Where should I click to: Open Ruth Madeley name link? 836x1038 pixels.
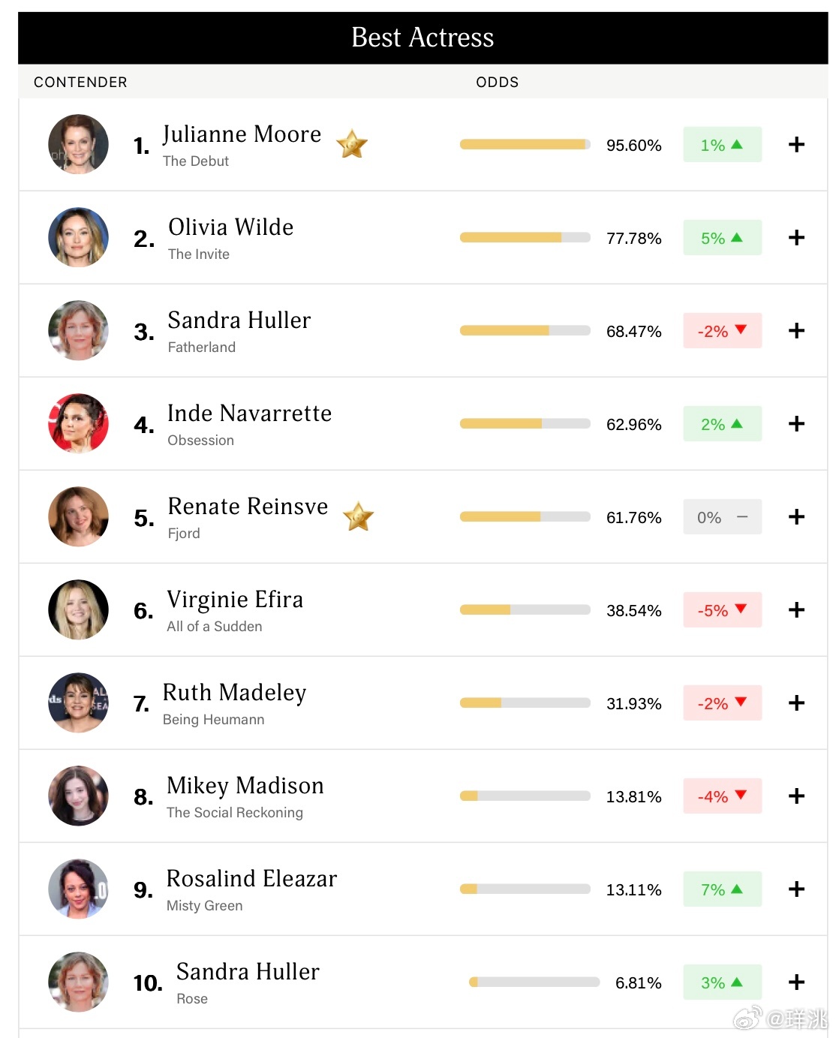click(x=234, y=693)
